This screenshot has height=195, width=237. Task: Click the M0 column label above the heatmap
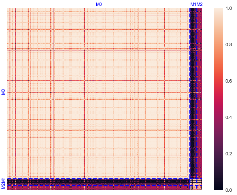[99, 4]
